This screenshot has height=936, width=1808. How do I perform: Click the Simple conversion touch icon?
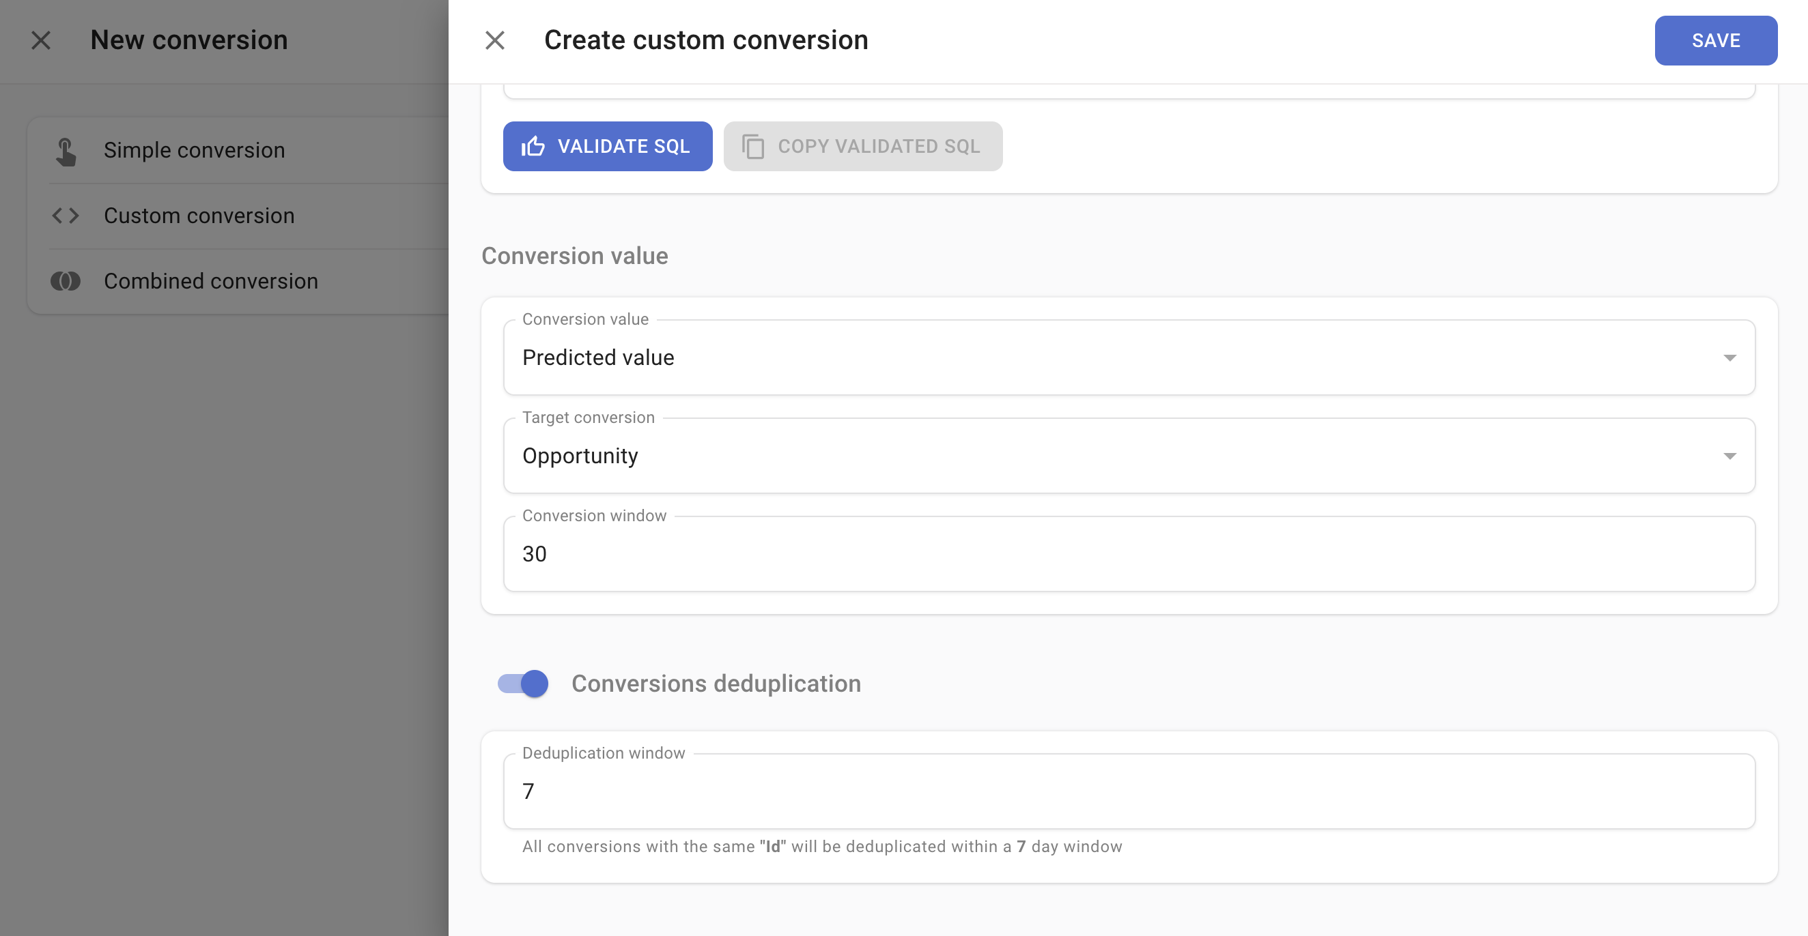(x=67, y=149)
